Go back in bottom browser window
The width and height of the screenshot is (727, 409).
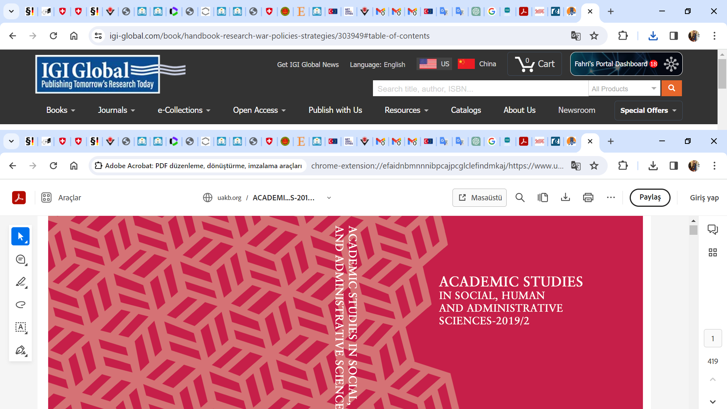[x=12, y=166]
